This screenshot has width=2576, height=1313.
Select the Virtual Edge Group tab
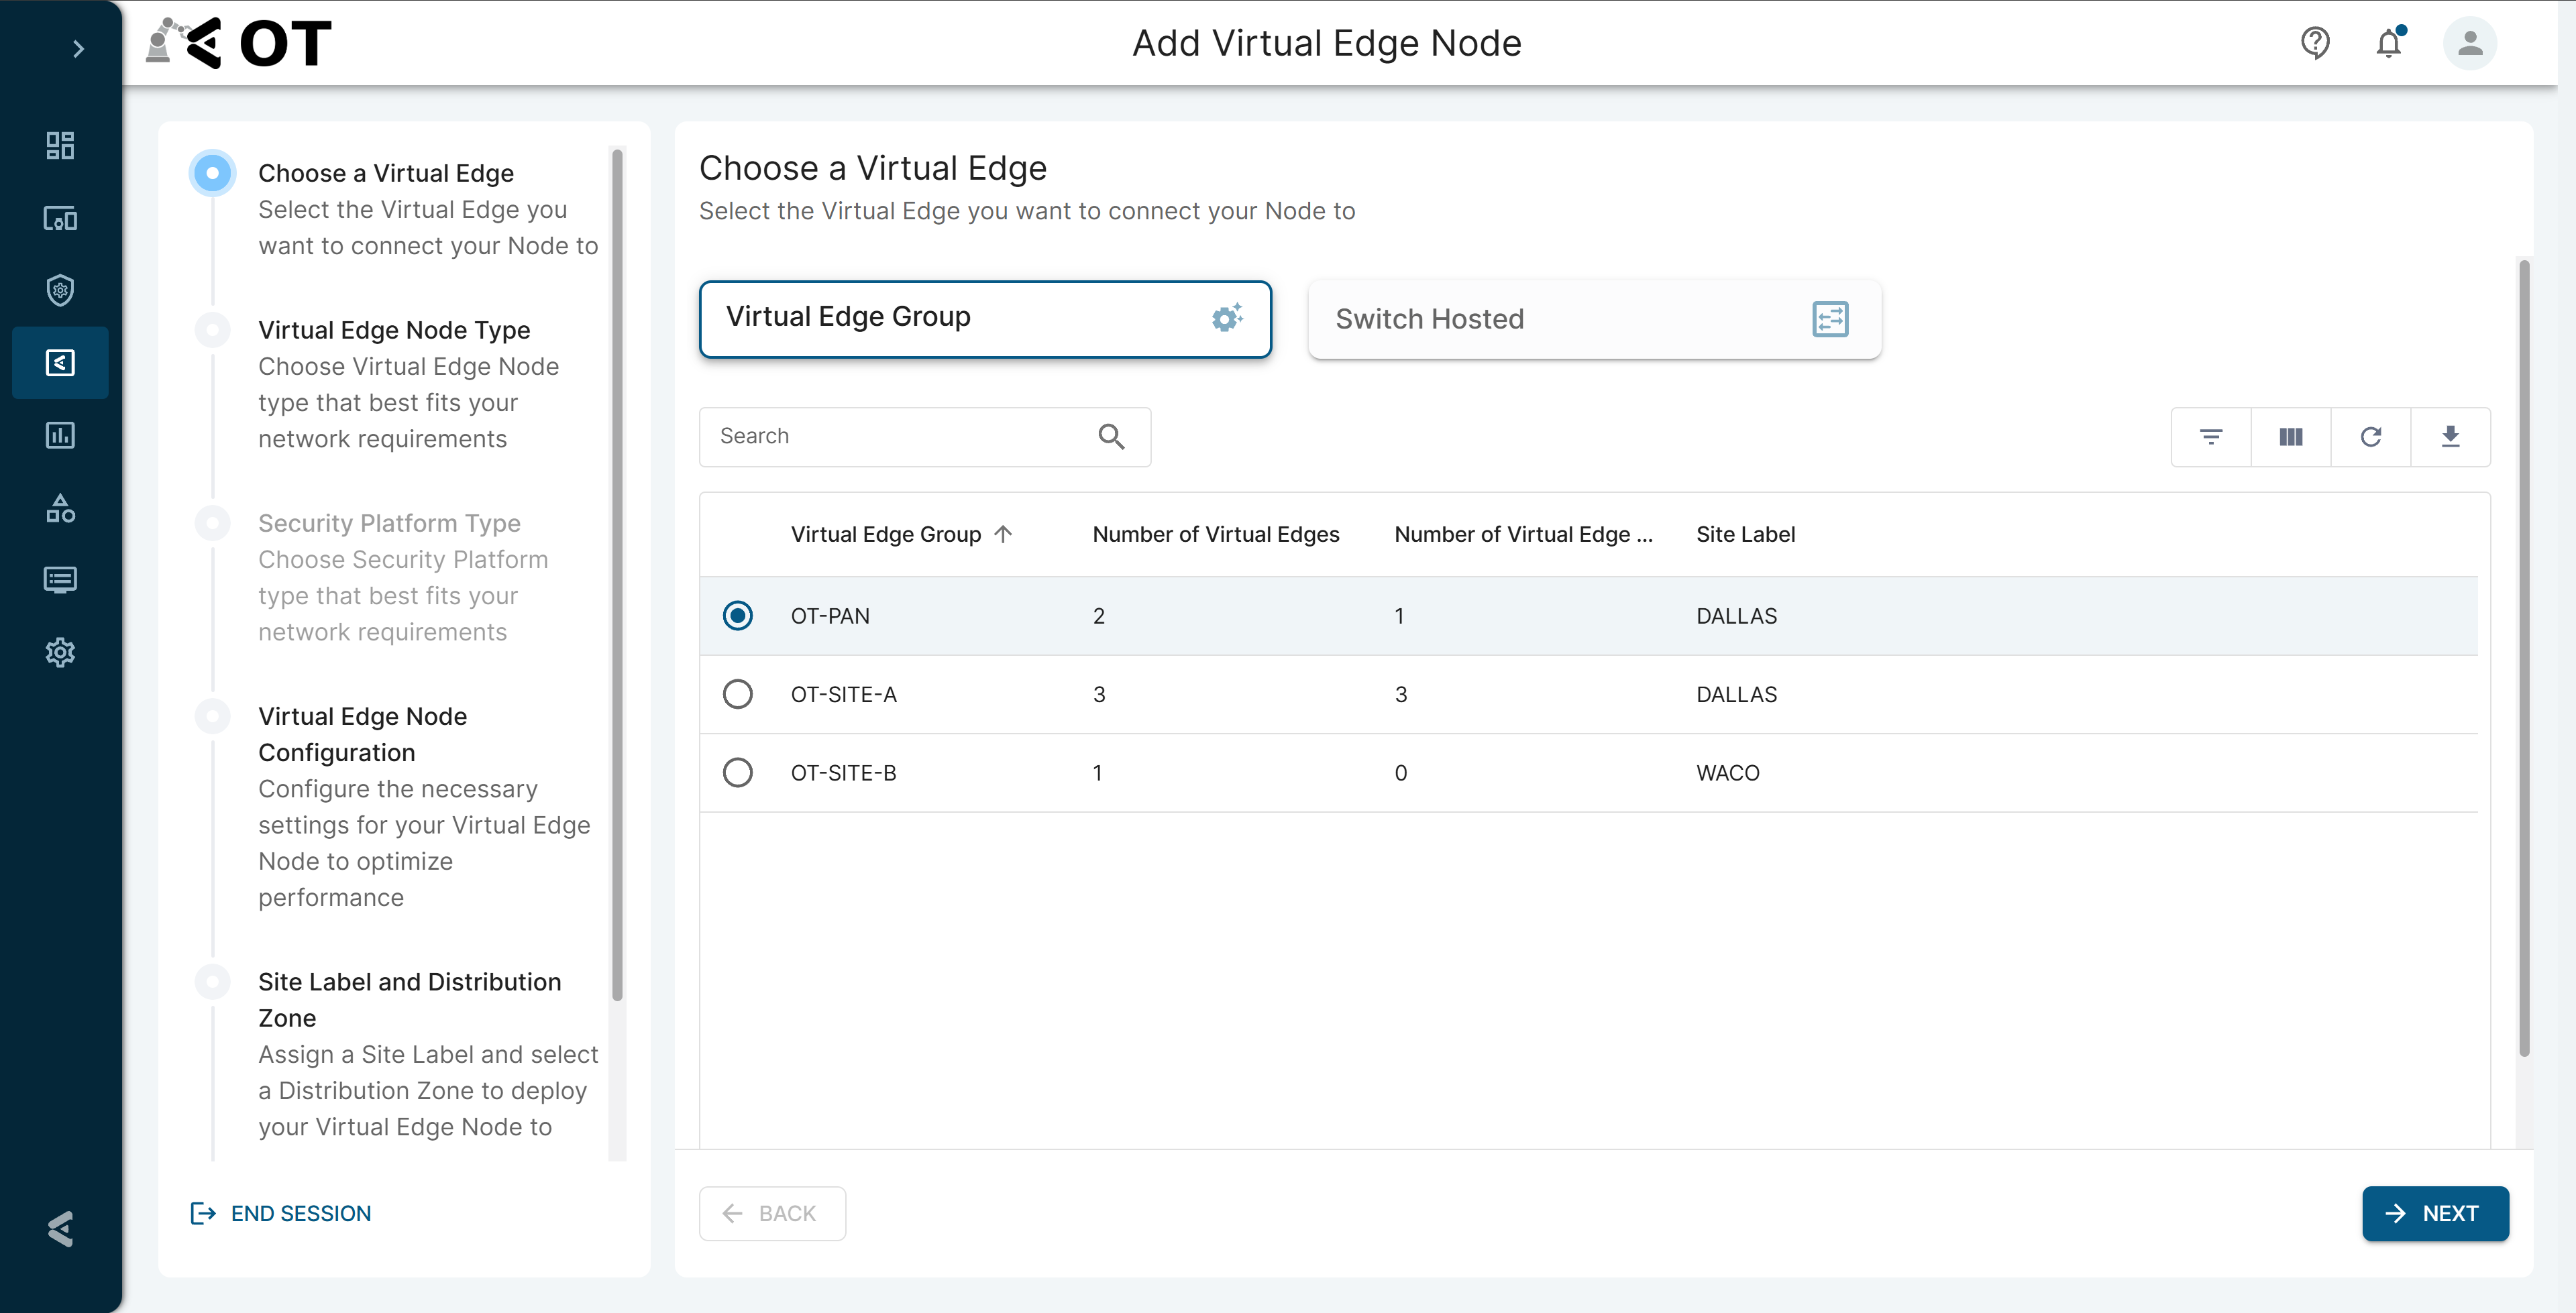click(x=985, y=318)
